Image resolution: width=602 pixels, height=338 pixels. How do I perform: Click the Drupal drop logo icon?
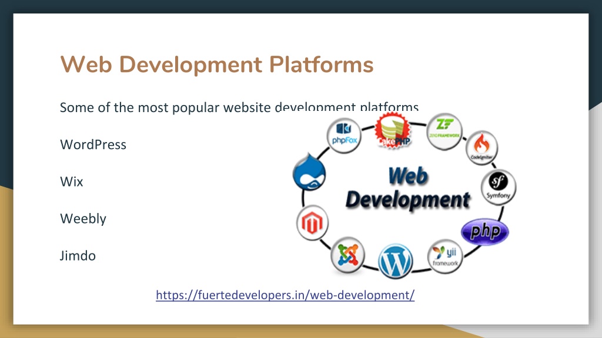point(309,172)
